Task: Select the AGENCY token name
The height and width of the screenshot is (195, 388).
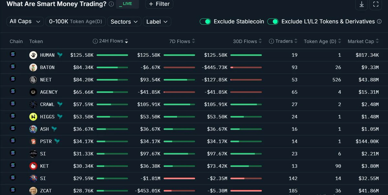Action: (49, 92)
